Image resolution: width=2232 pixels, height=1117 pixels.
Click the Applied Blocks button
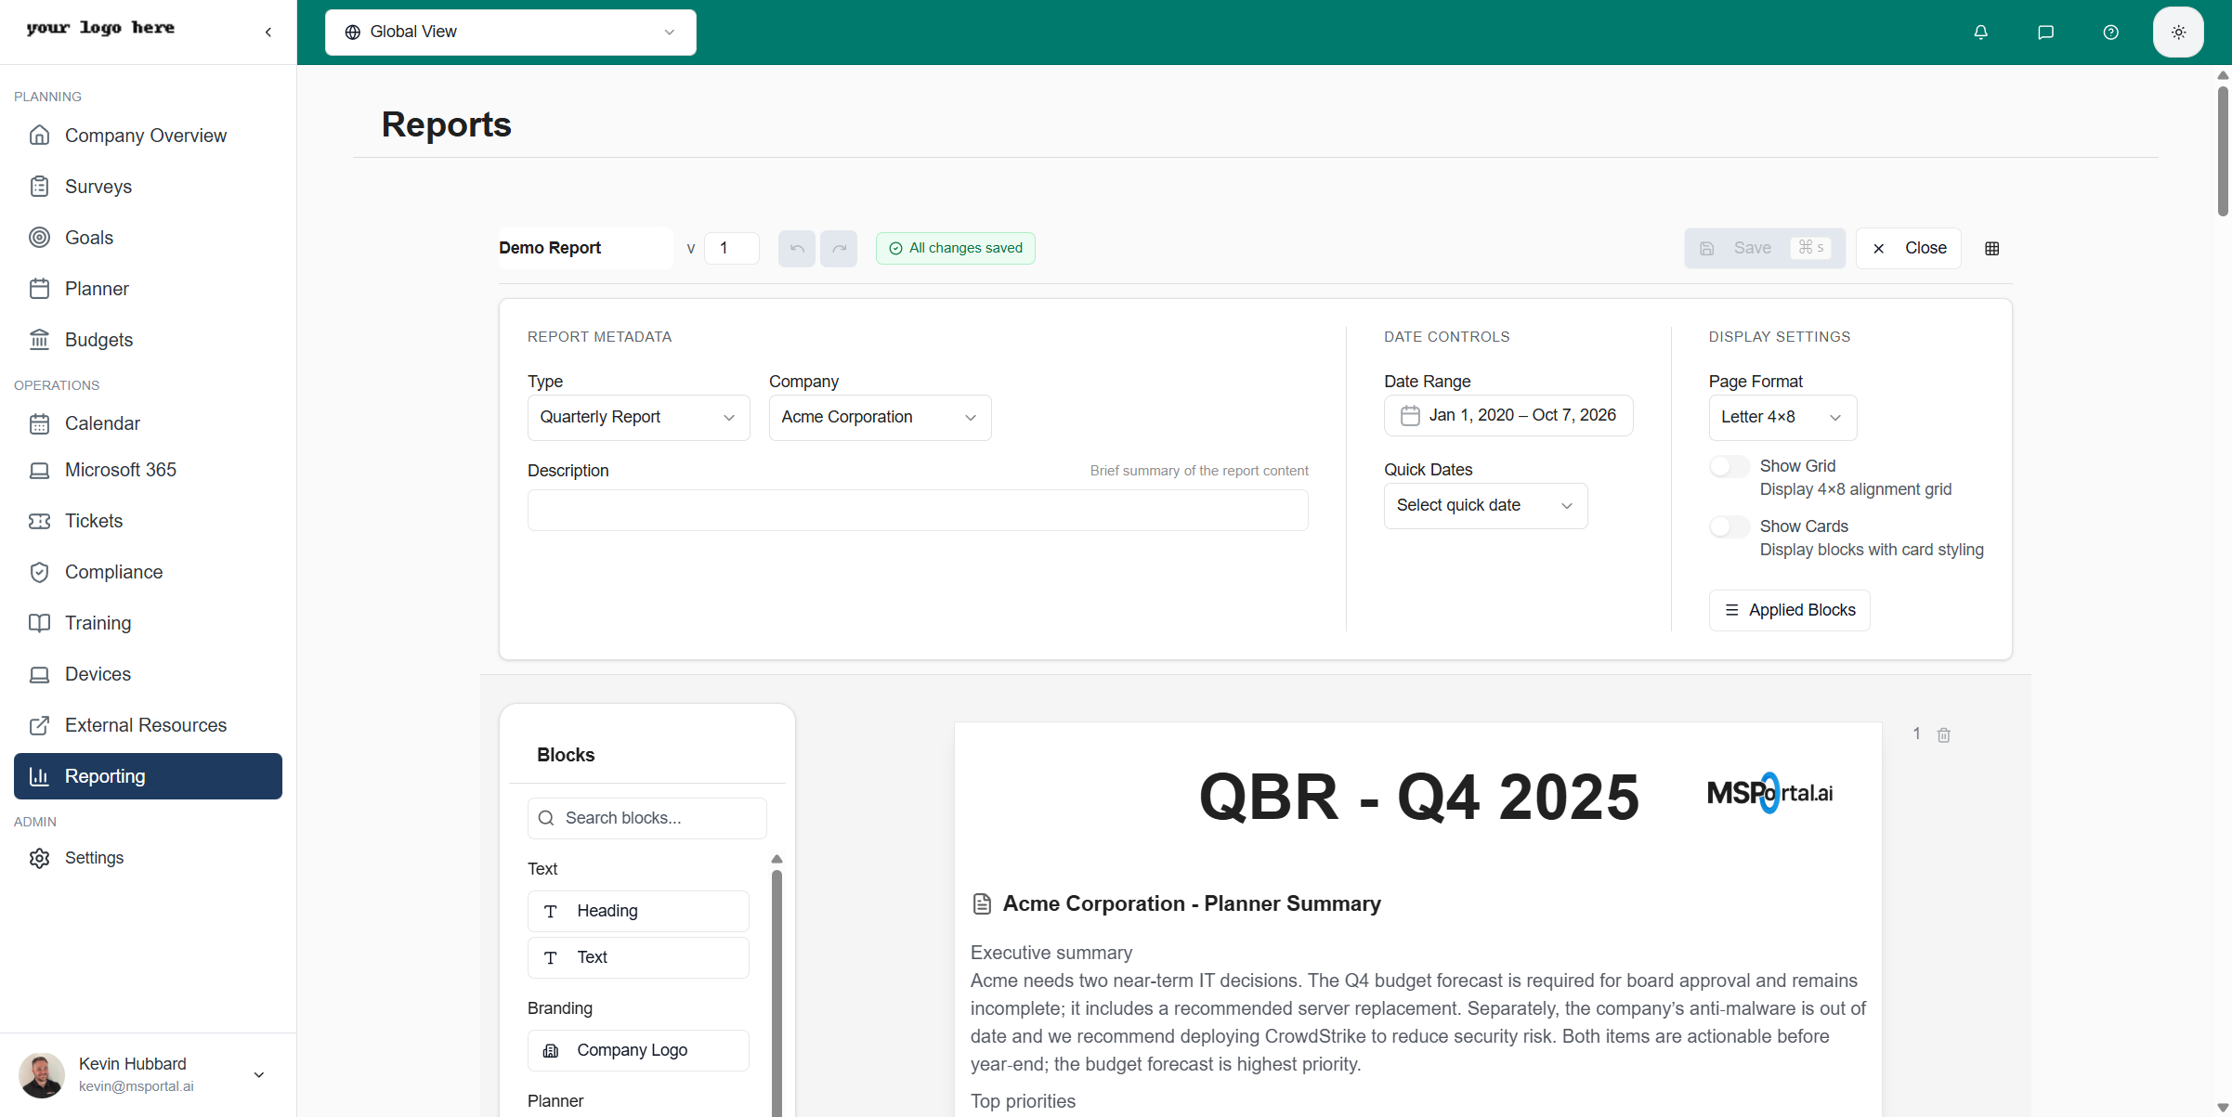click(x=1789, y=609)
